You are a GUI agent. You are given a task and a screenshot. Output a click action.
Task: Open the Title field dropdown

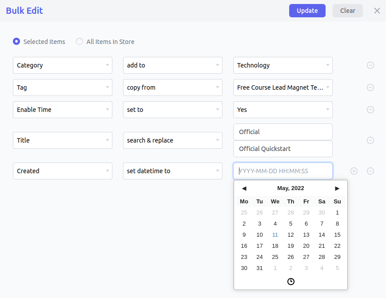pos(63,140)
